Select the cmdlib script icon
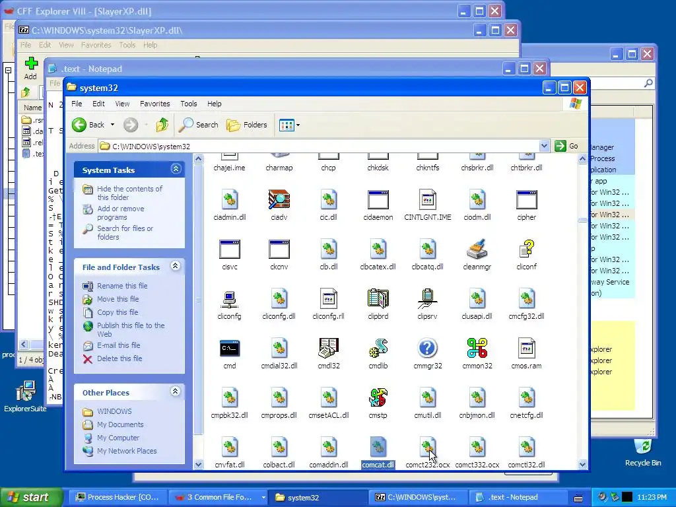676x507 pixels. point(378,349)
